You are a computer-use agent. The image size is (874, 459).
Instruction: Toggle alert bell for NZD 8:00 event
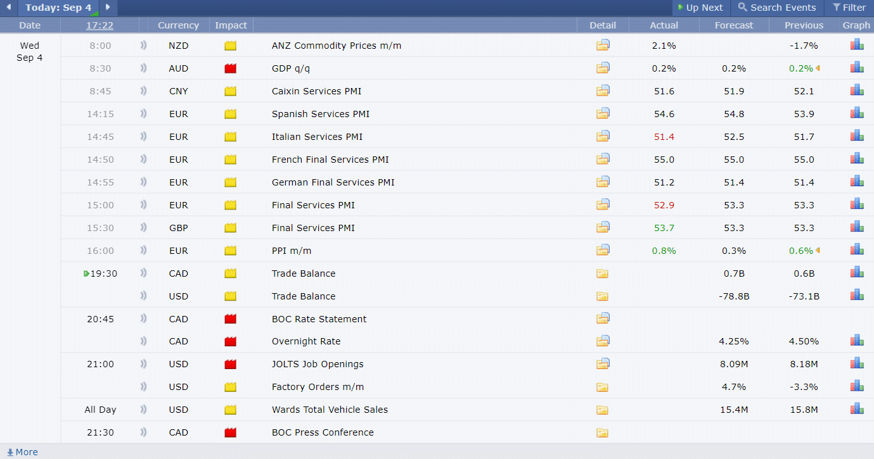coord(143,46)
